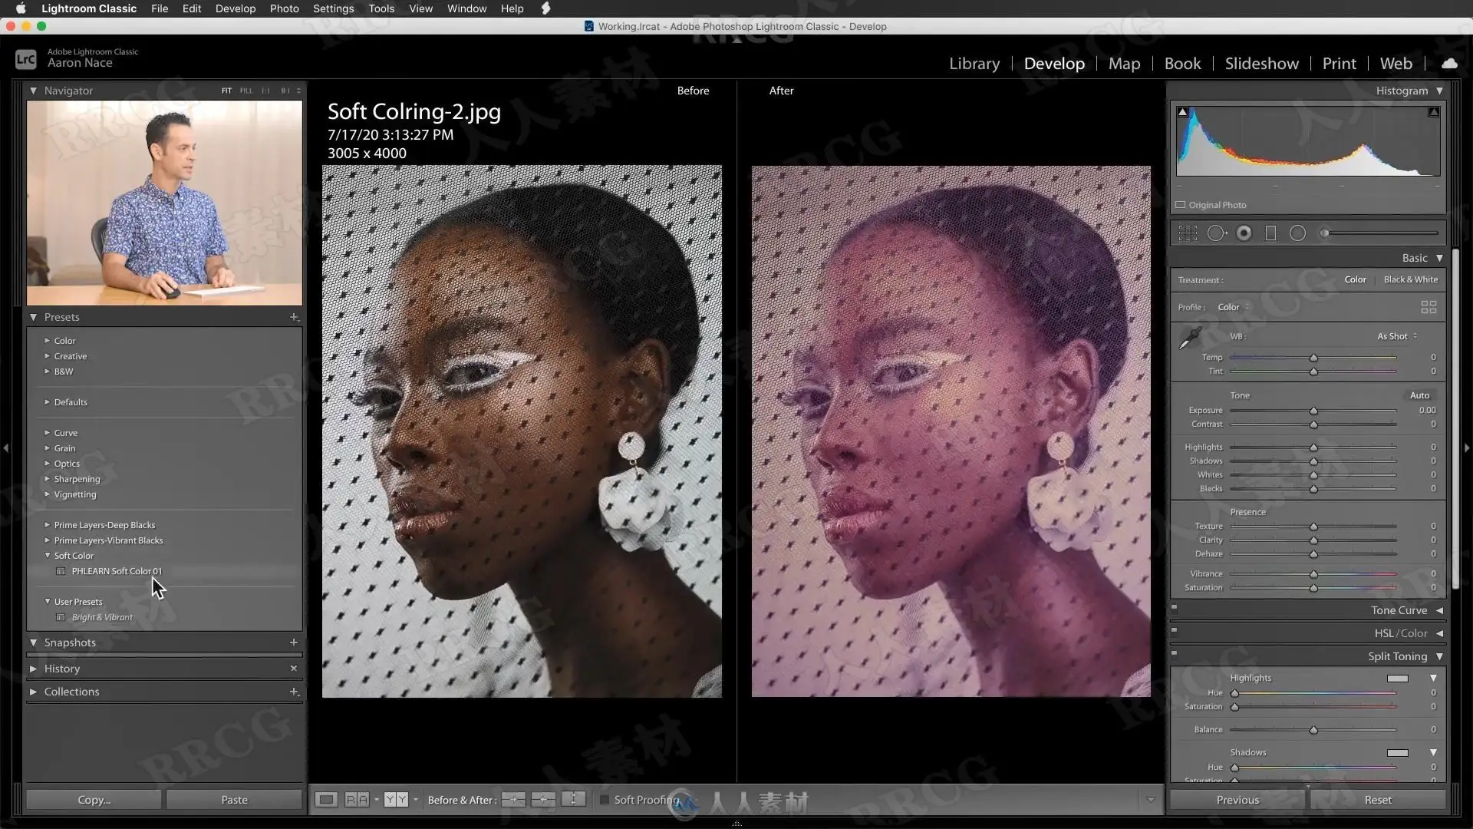This screenshot has height=829, width=1473.
Task: Expand the Creative preset group
Action: click(x=47, y=356)
